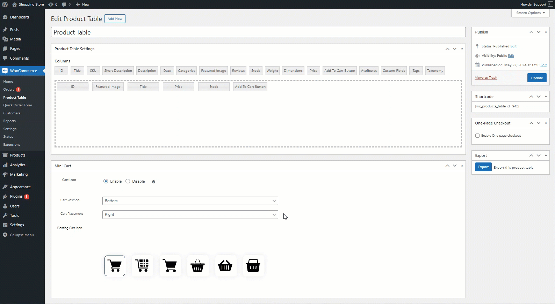Click the Reviews available column chip
The width and height of the screenshot is (555, 304).
tap(238, 71)
